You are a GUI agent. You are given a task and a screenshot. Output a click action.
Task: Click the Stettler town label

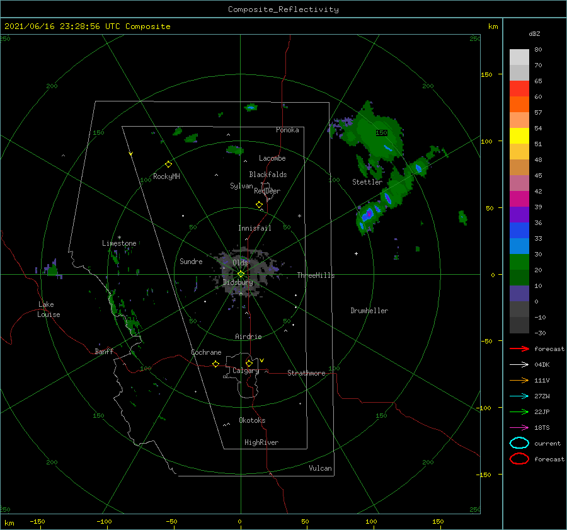(x=367, y=182)
